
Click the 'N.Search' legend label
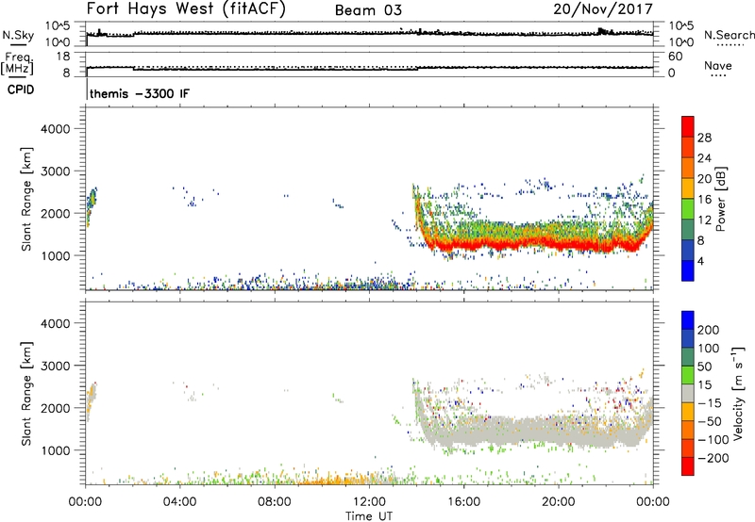[730, 35]
